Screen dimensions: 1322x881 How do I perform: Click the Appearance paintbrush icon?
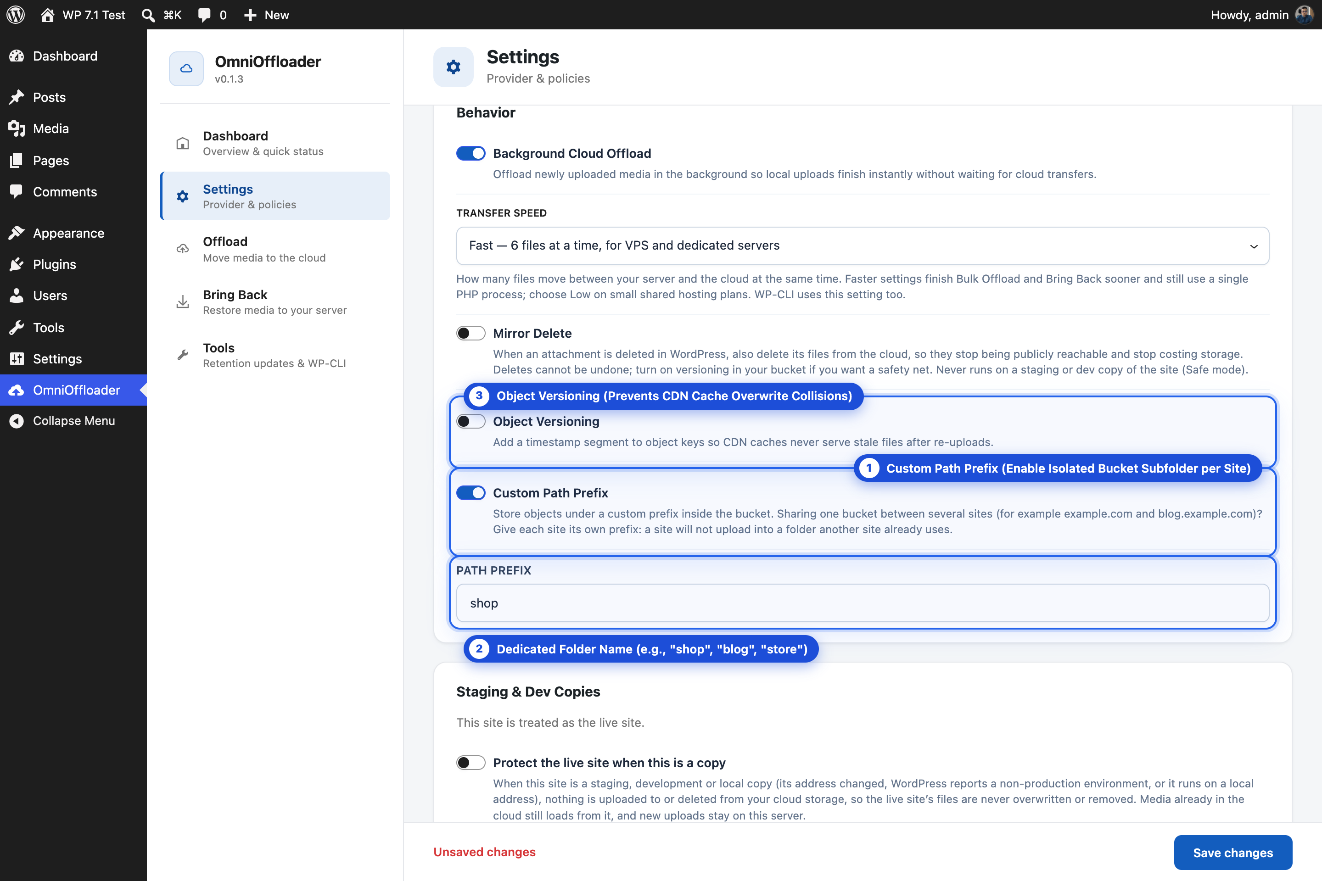click(x=17, y=233)
